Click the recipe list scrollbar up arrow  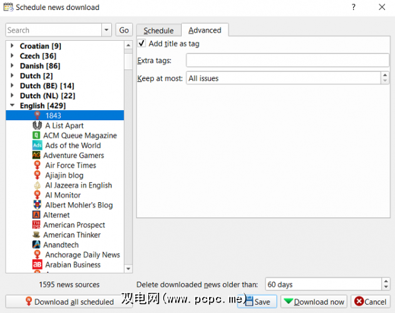128,45
